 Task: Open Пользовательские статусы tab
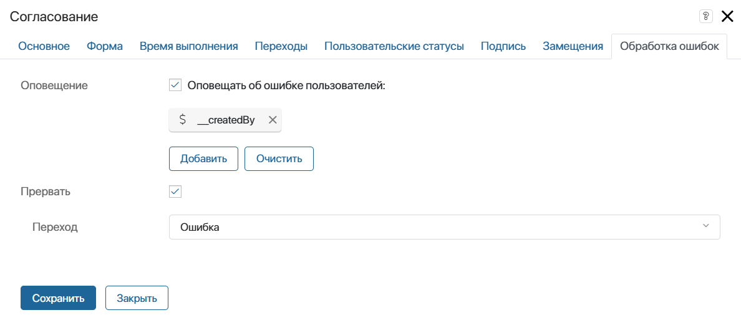[x=394, y=46]
